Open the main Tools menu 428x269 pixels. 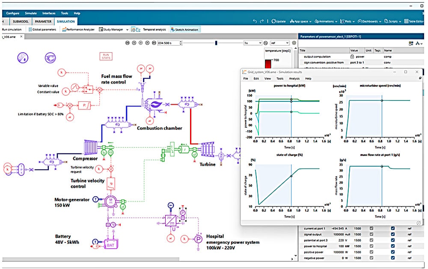[65, 13]
